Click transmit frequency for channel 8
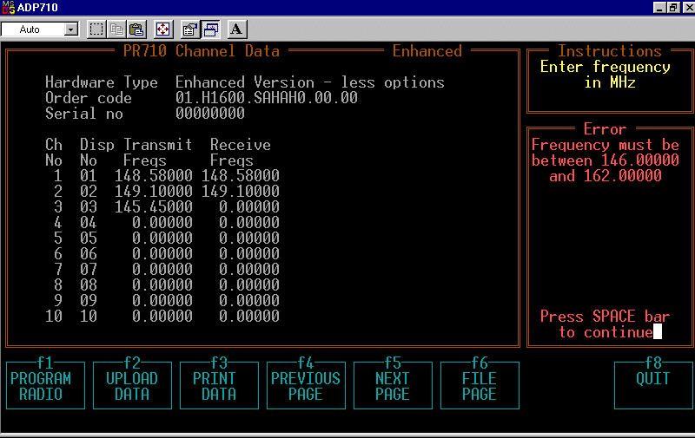Screen dimensions: 695x438 point(162,284)
